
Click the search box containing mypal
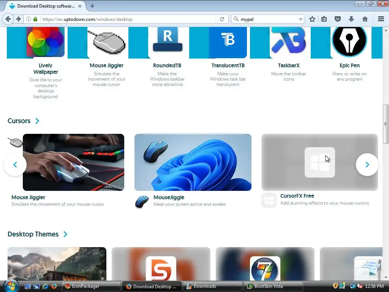(267, 19)
